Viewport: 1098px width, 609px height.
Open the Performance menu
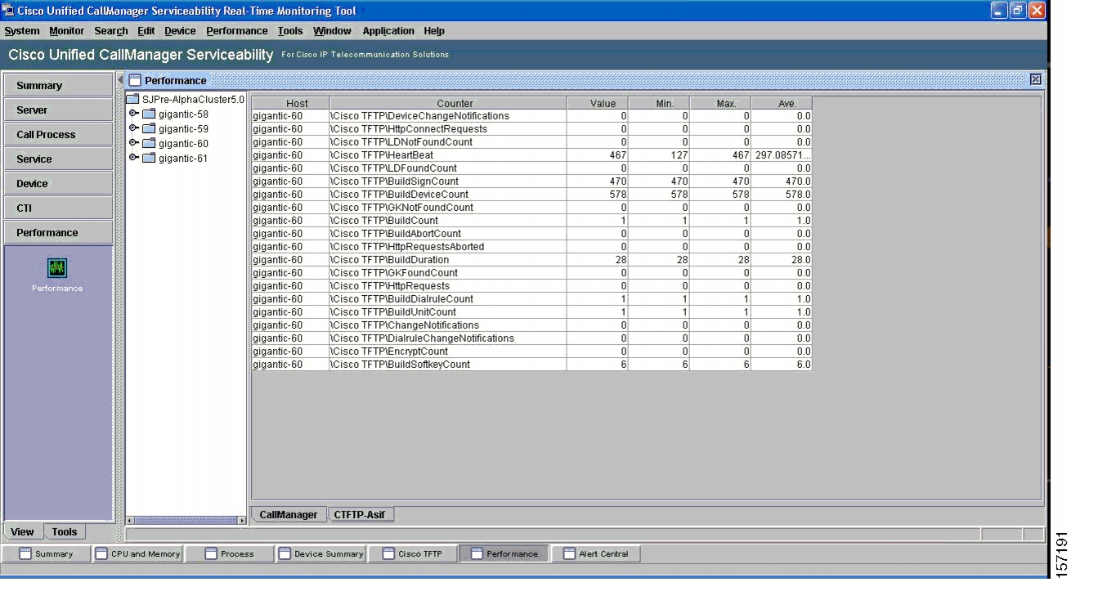(237, 31)
